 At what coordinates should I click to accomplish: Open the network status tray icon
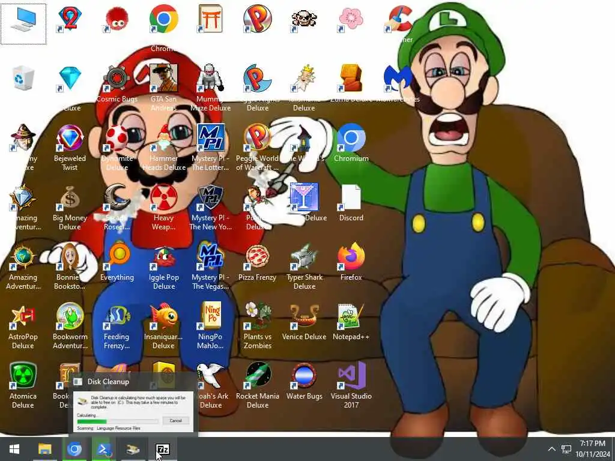pos(566,449)
